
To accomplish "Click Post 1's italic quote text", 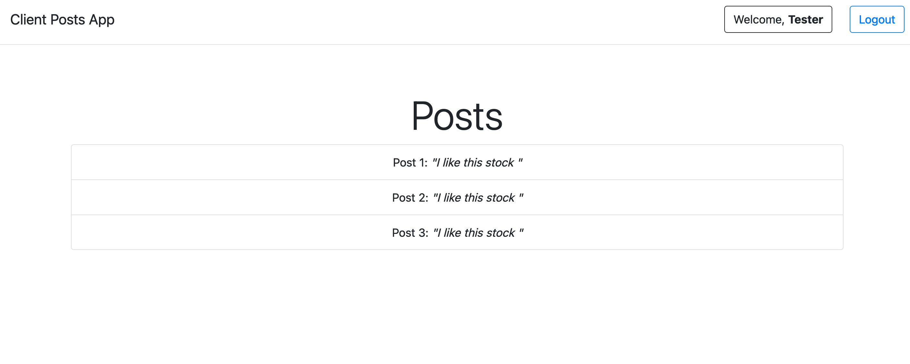I will 477,162.
